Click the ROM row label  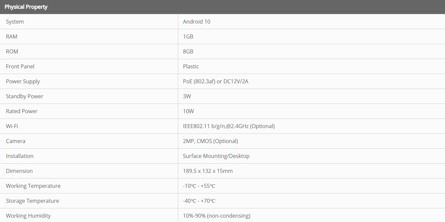point(12,51)
